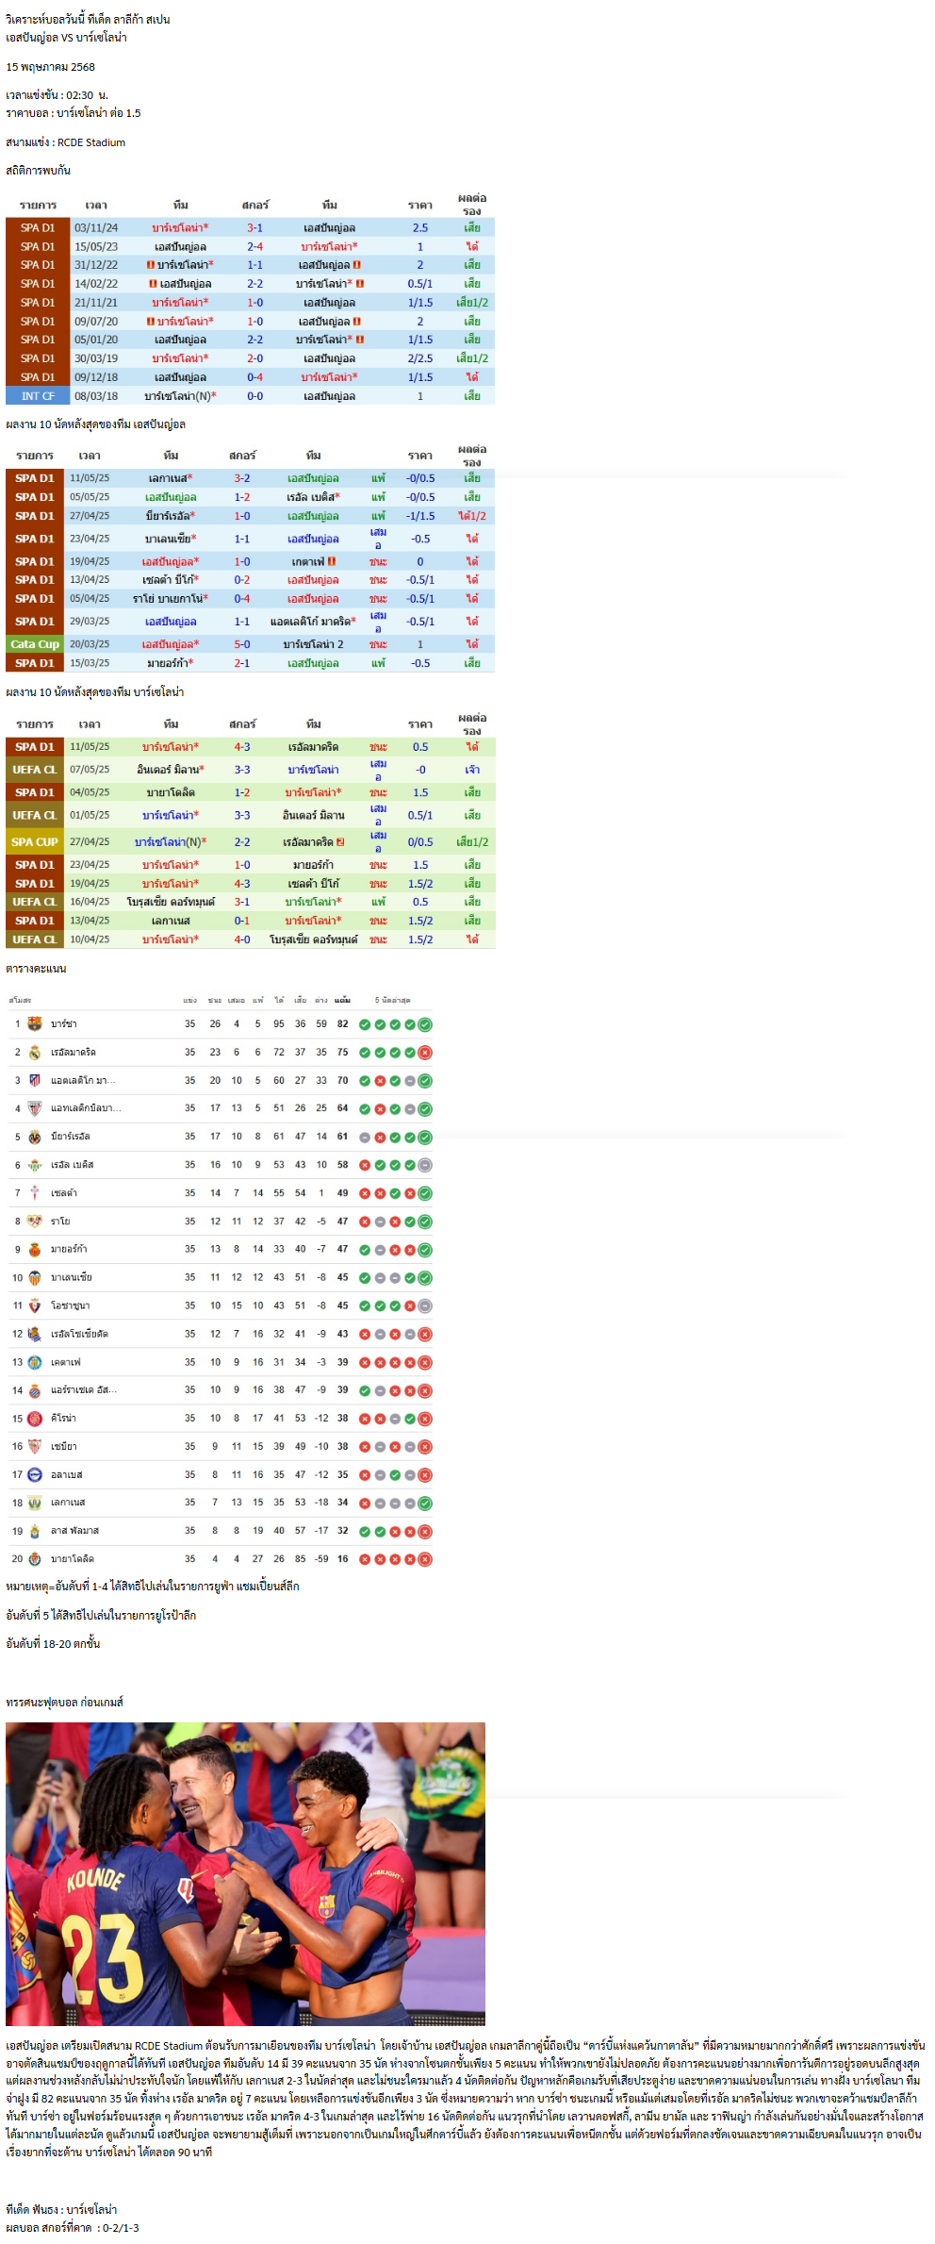Screen dimensions: 935x2244
Task: Select the มายอร์ก้า crest at rank 9
Action: tap(35, 1249)
